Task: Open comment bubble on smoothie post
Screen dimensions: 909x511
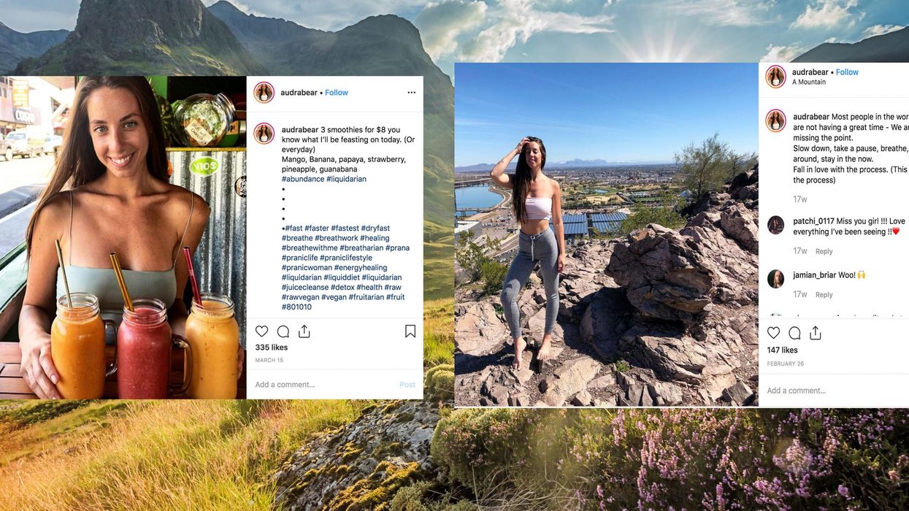Action: pyautogui.click(x=283, y=331)
